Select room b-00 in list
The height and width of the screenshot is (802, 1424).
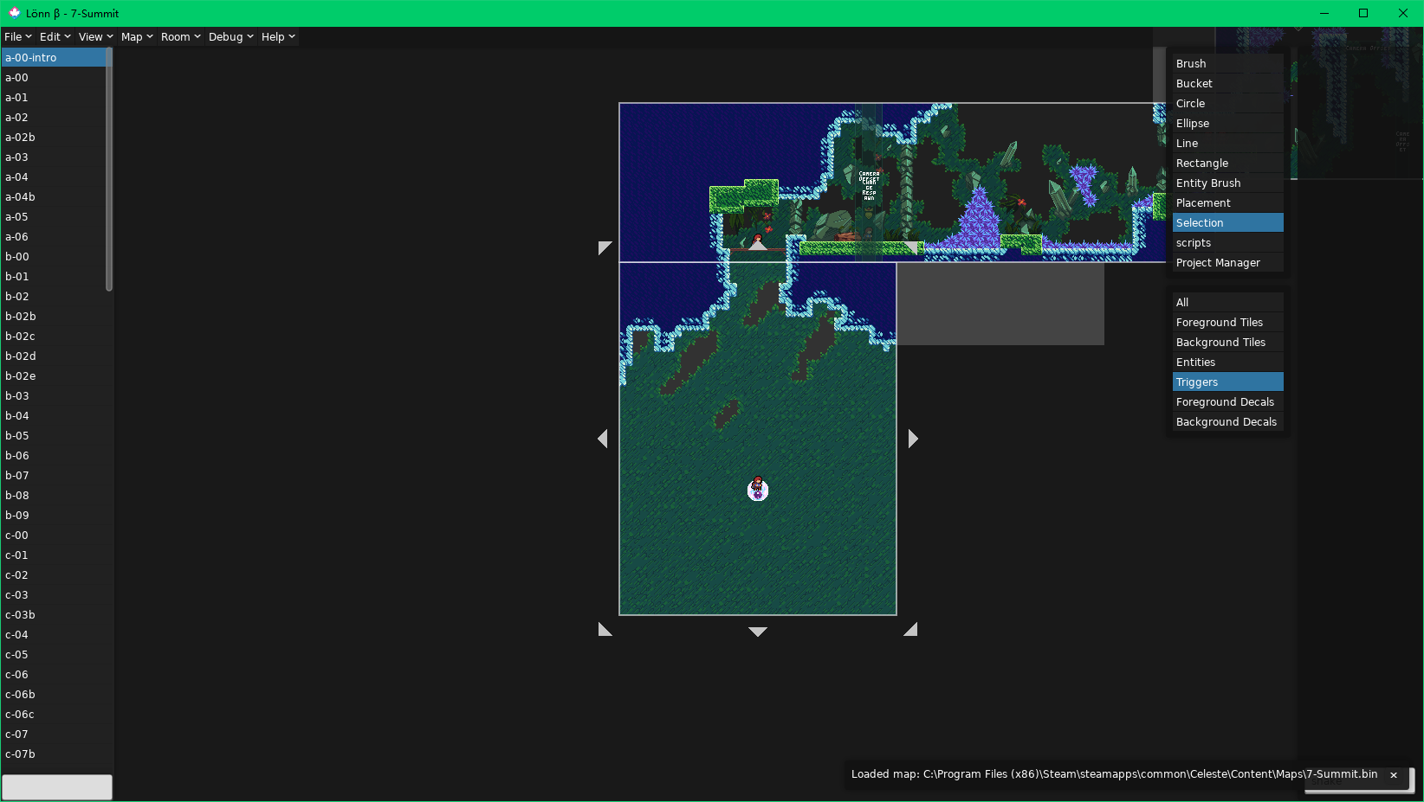53,257
